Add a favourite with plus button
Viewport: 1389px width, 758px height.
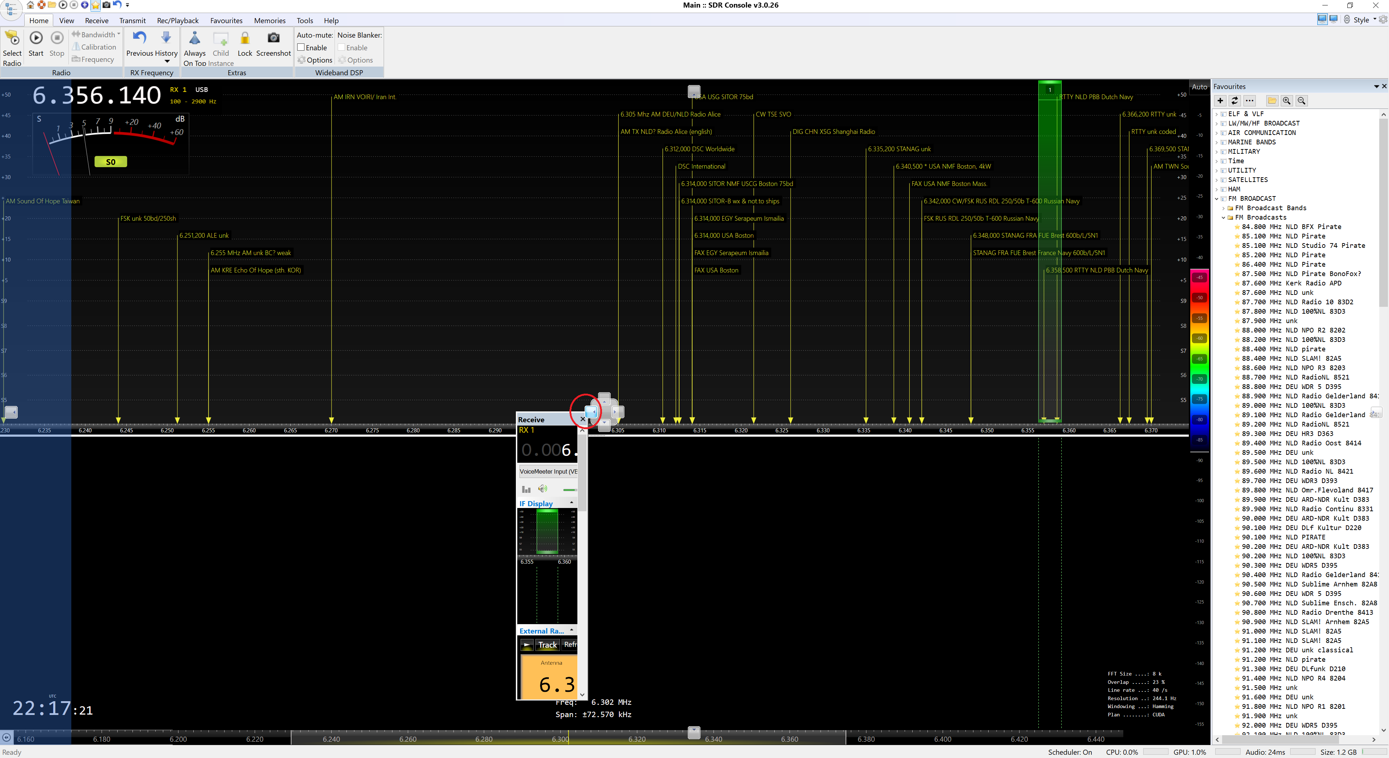[x=1220, y=101]
